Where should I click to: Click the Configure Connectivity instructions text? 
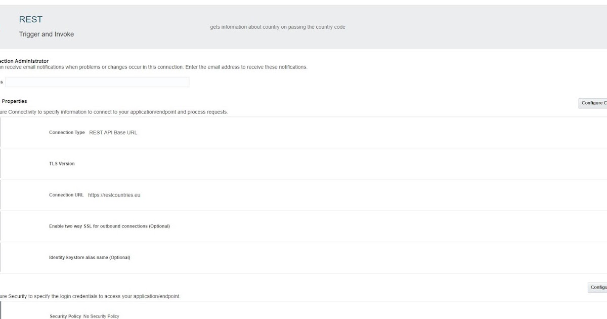(x=114, y=112)
